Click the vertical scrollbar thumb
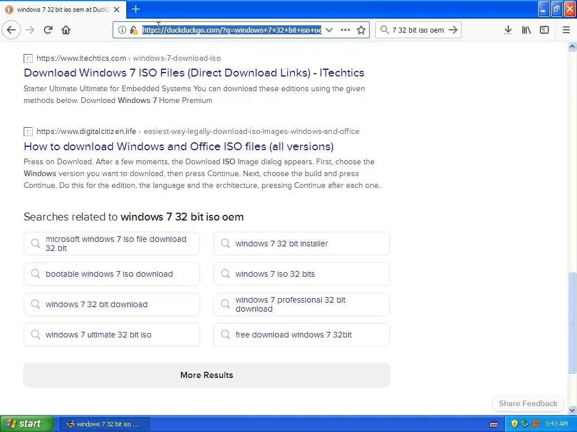This screenshot has width=577, height=432. tap(572, 322)
